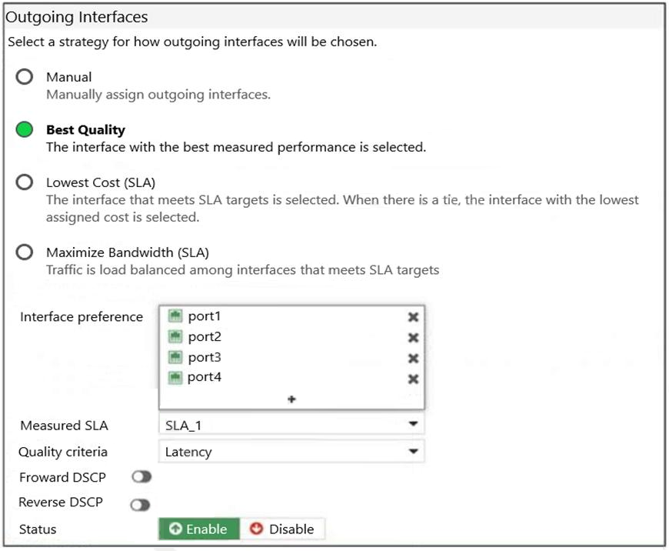Choose Maximize Bandwidth (SLA) radio option
The width and height of the screenshot is (669, 551).
pyautogui.click(x=25, y=252)
